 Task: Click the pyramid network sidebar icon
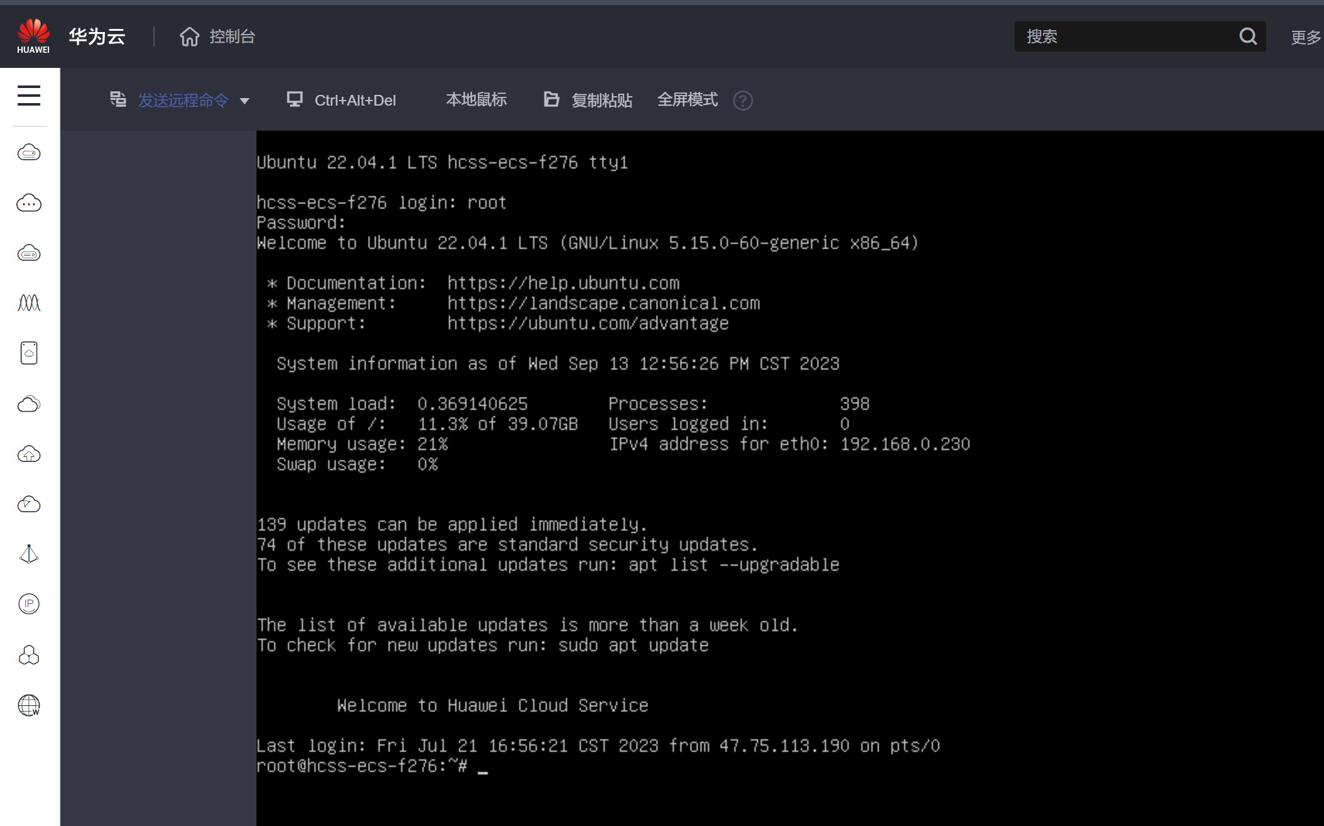click(x=29, y=554)
